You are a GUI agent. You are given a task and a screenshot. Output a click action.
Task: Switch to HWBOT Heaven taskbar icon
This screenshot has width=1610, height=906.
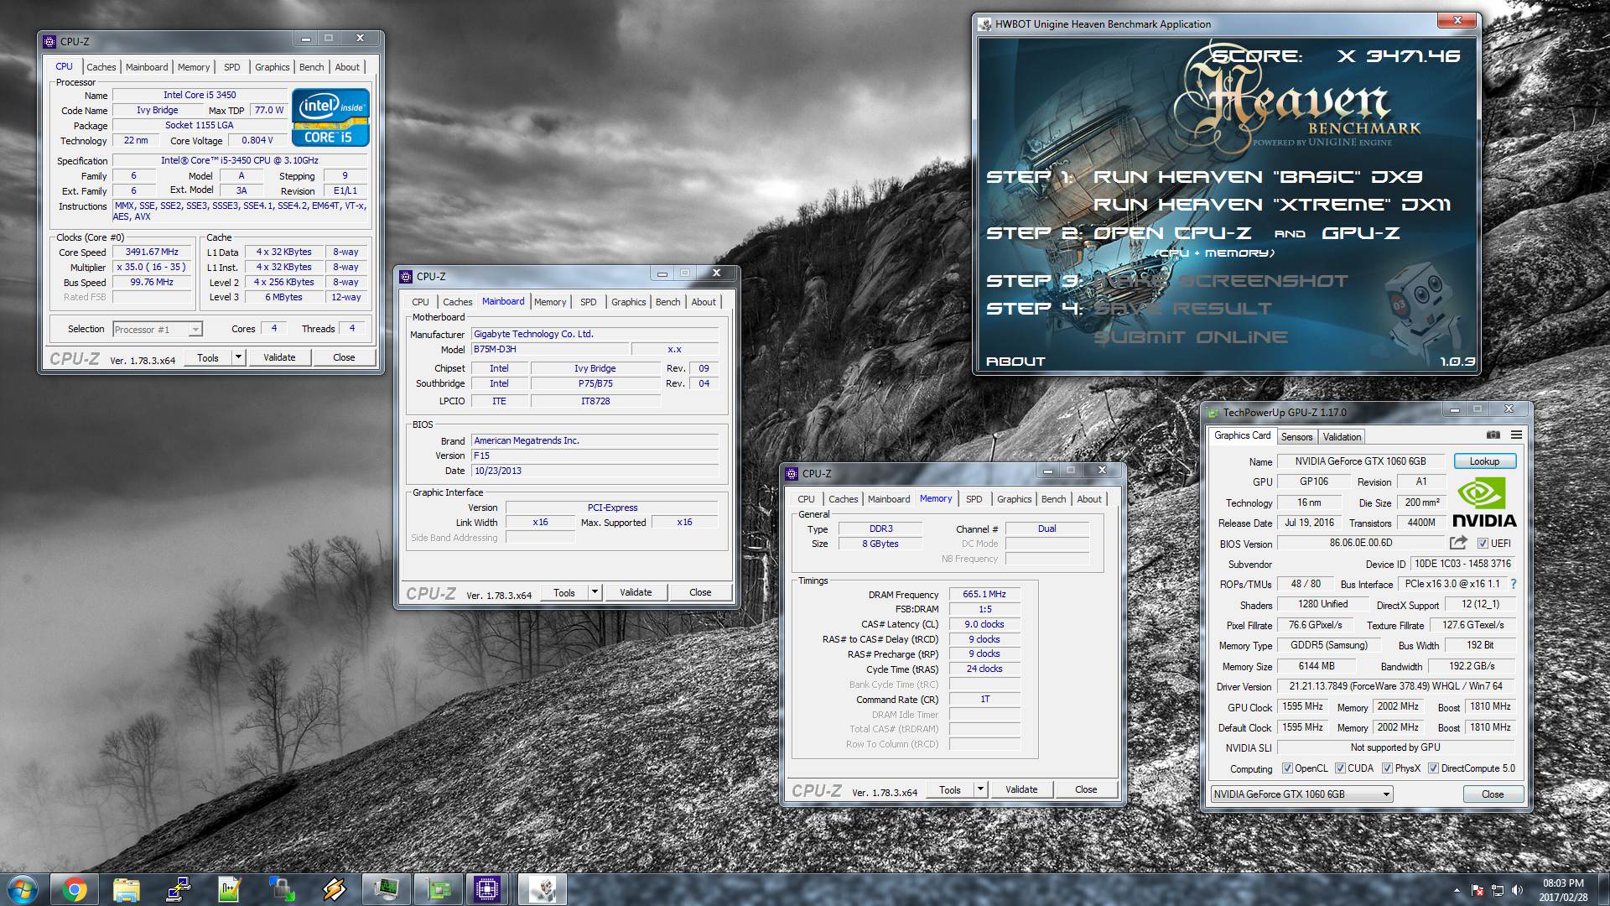point(542,889)
